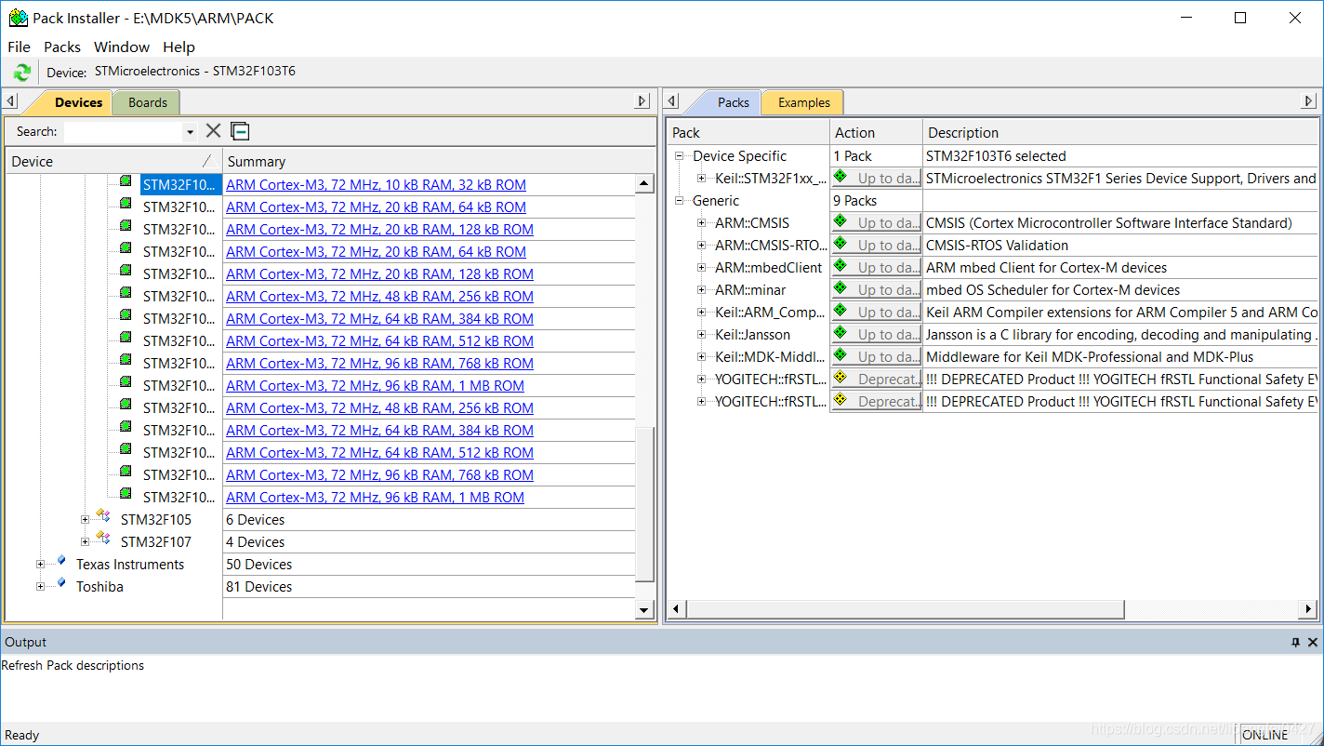1324x746 pixels.
Task: Expand the Keil::STM32F1xx pack node
Action: pos(702,179)
